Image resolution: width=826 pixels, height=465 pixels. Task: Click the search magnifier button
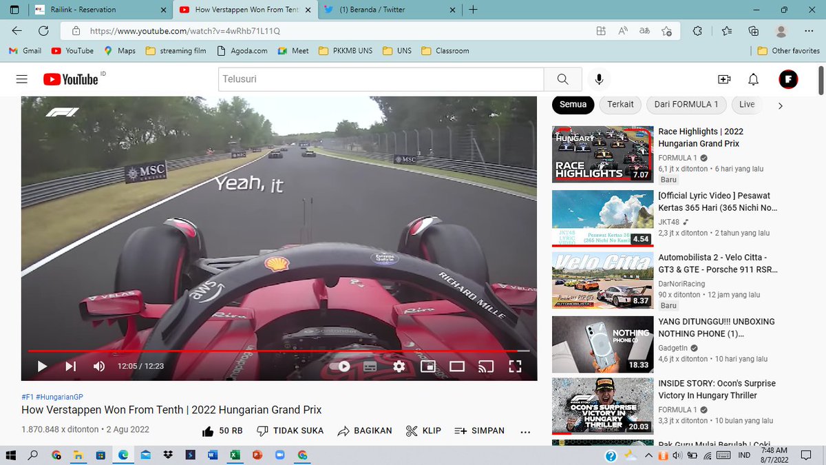pyautogui.click(x=563, y=79)
